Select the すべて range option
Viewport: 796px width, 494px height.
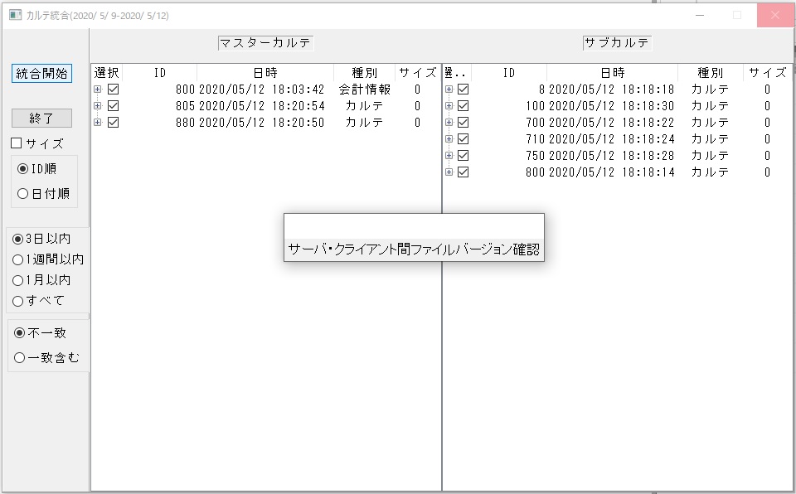(x=18, y=301)
